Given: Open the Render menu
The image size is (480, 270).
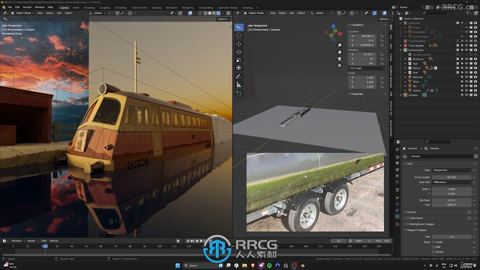Looking at the screenshot, I should 27,7.
